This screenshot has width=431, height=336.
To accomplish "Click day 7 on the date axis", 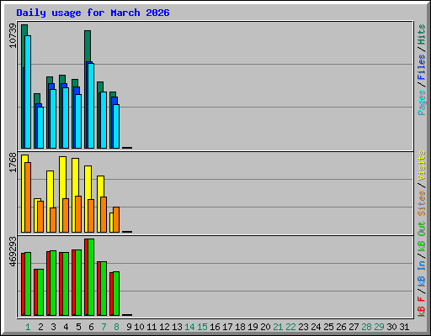I will [x=104, y=327].
